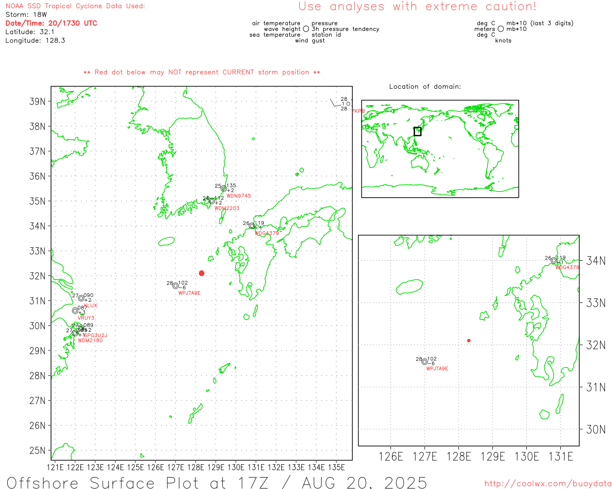Select WPJTA9E station circle on main map
This screenshot has width=612, height=489.
[175, 286]
